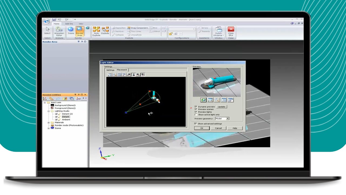Click the fit view icon in Placement toolbar

[119, 75]
